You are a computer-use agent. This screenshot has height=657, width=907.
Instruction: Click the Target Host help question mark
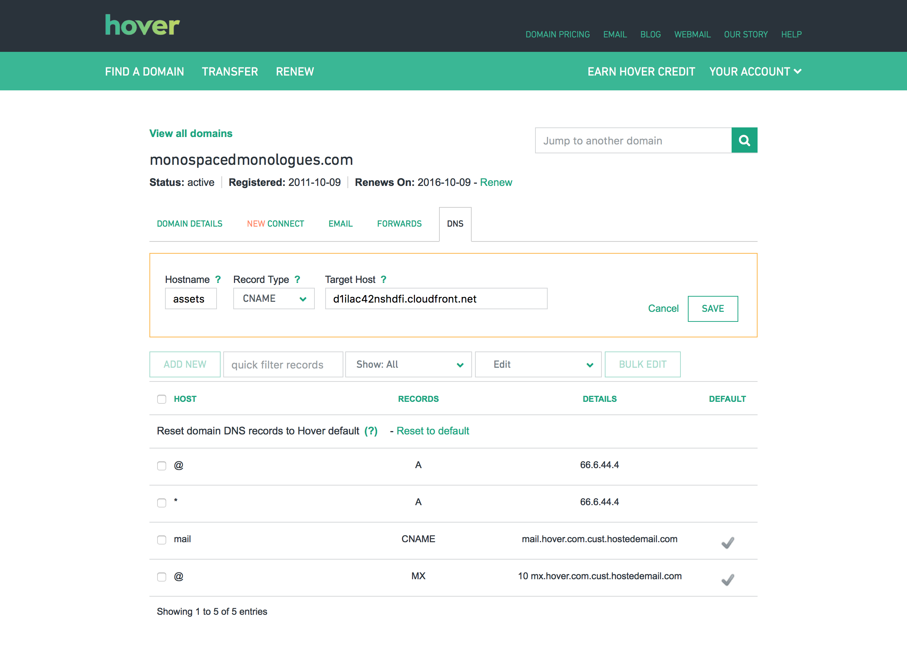point(383,279)
